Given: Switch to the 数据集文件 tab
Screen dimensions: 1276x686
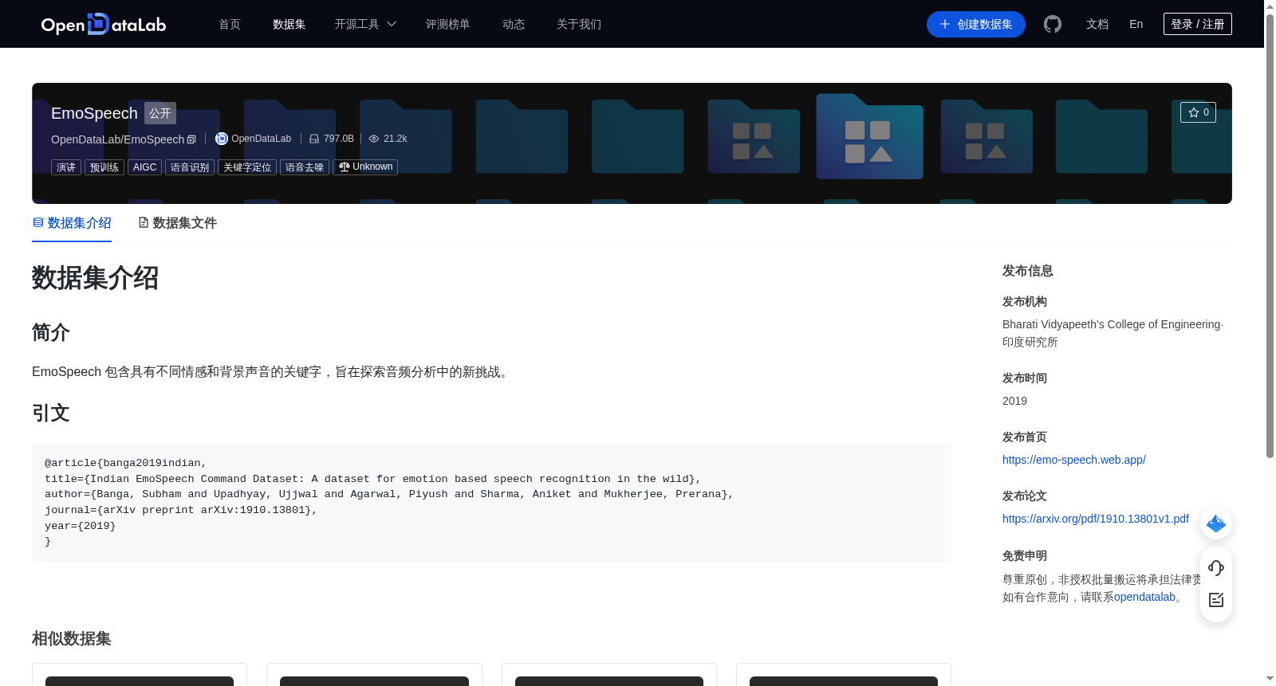Looking at the screenshot, I should pos(177,223).
